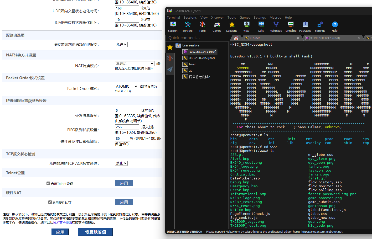Click the key icon beside the hinet session
Viewport: 372px width, 239px height.
coord(185,64)
